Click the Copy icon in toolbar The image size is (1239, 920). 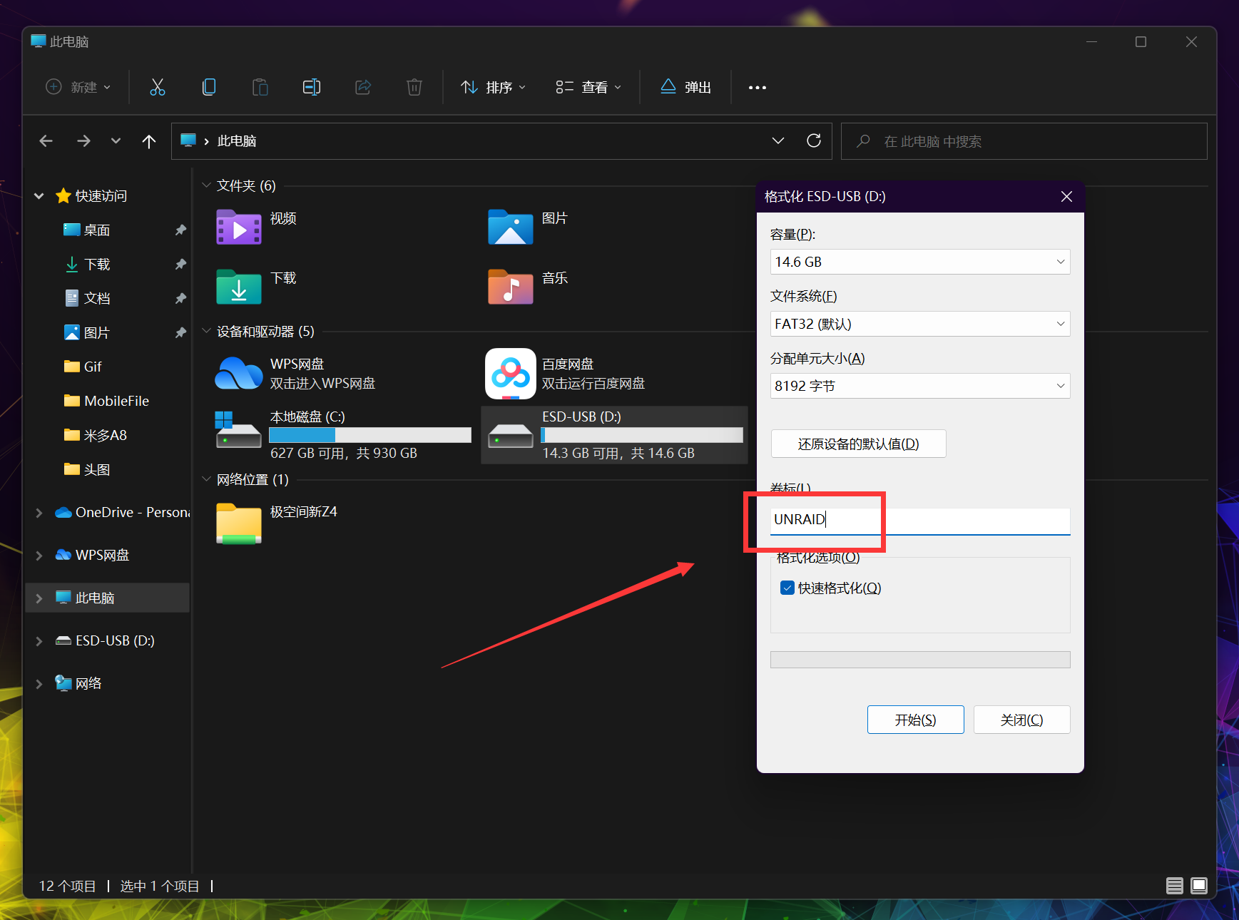[x=209, y=87]
